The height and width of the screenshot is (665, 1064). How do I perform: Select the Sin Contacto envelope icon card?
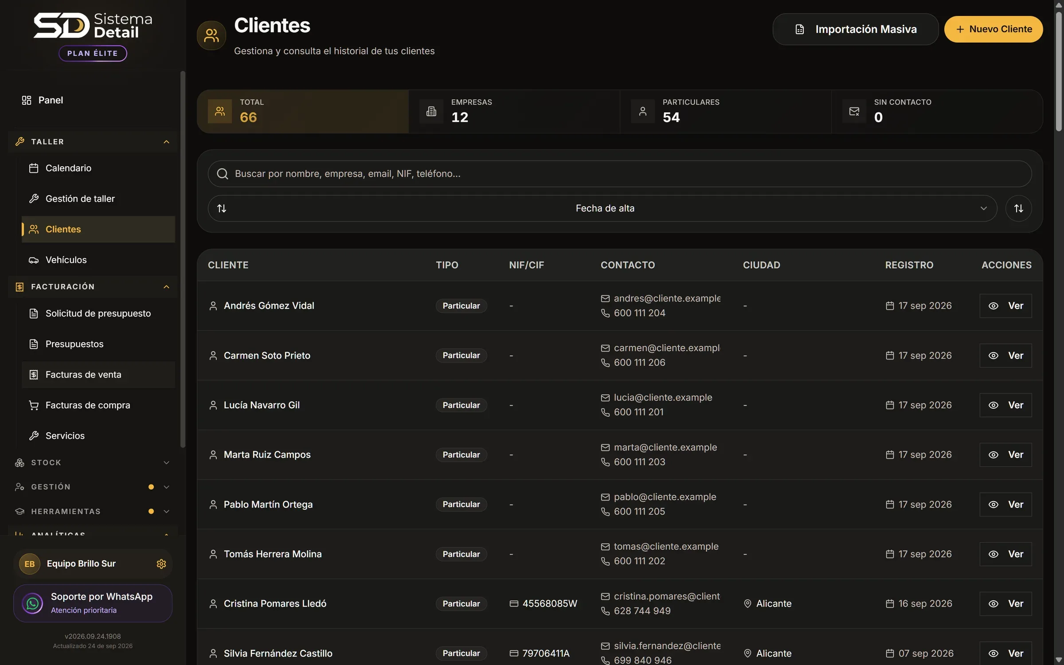pyautogui.click(x=854, y=111)
